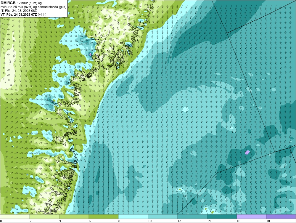
Task: Click the 4–6 m/s legend color swatch
Action: click(x=74, y=216)
